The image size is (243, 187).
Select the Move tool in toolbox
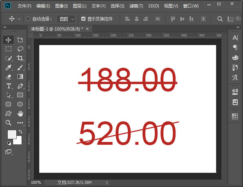tap(8, 40)
